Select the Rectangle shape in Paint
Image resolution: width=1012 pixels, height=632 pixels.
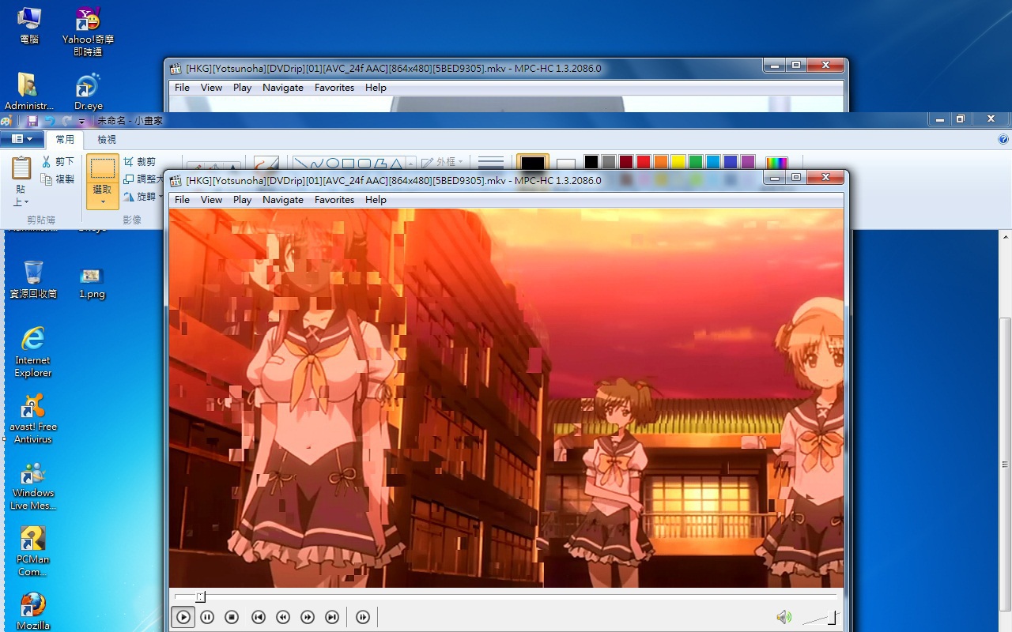pyautogui.click(x=349, y=164)
